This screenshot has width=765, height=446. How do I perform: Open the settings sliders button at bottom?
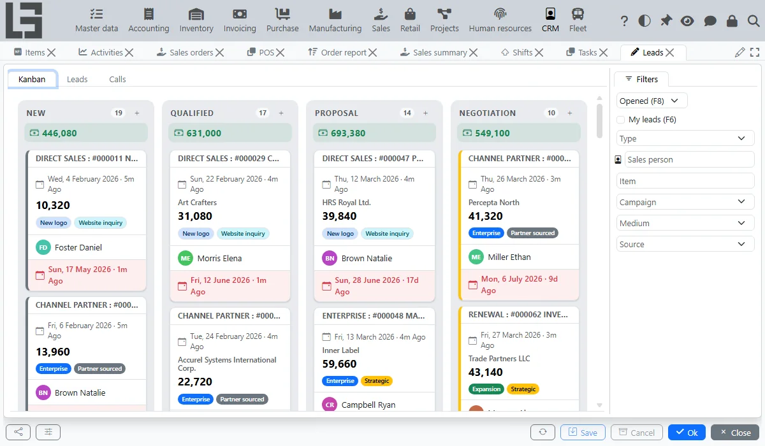[48, 432]
